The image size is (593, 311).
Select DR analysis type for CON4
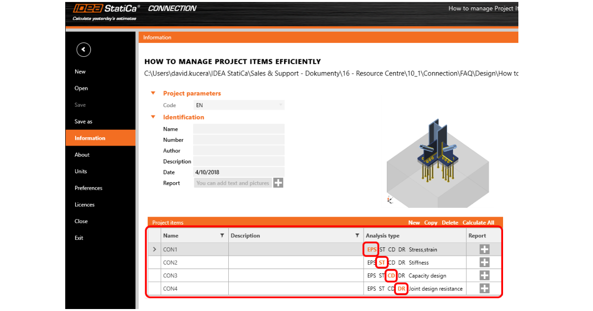click(x=402, y=288)
